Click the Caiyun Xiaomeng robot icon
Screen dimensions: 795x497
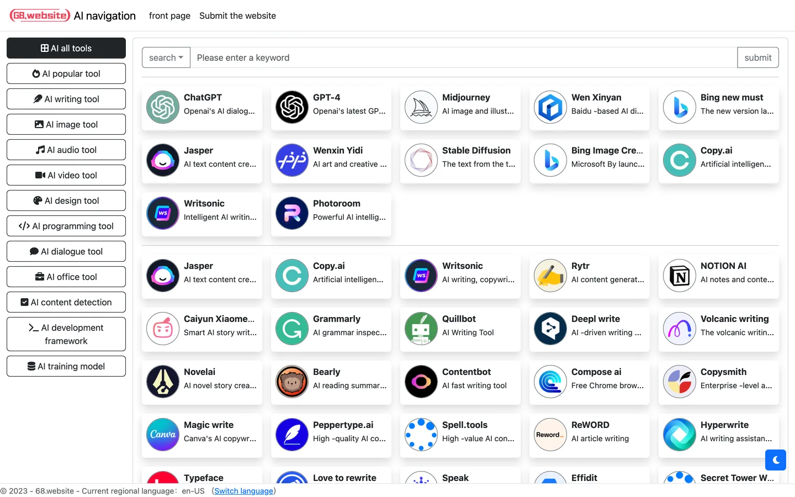[x=163, y=329]
